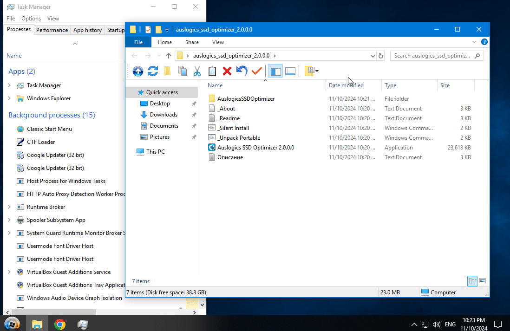Click the blue Up arrow toolbar icon in Explorer
The width and height of the screenshot is (510, 331).
[138, 71]
